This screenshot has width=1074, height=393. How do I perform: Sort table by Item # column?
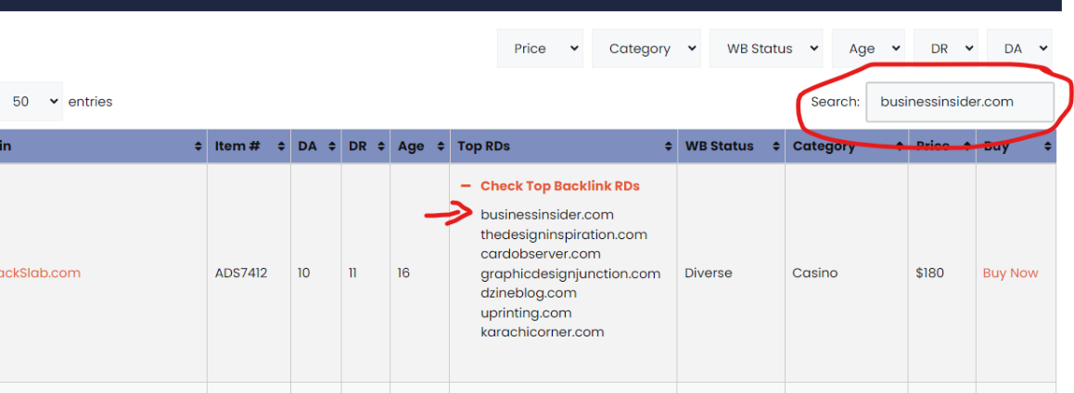pos(249,146)
